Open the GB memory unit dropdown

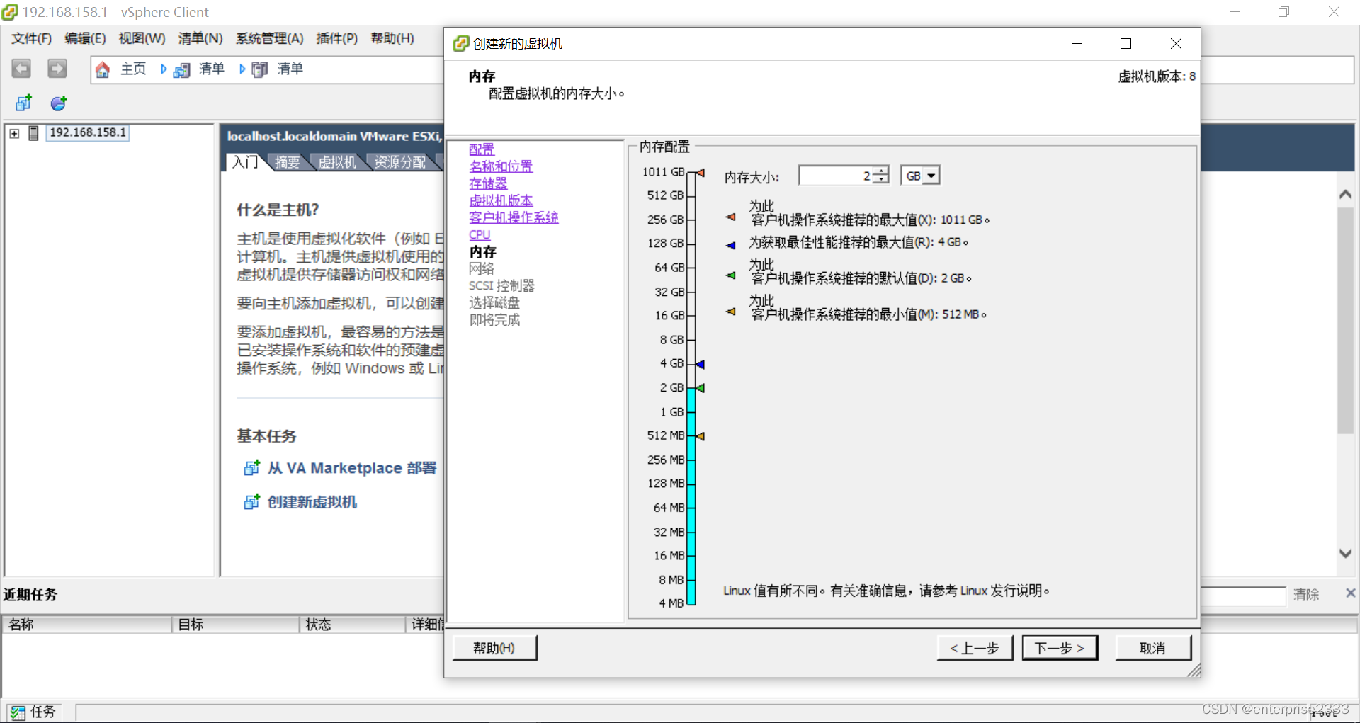pyautogui.click(x=932, y=176)
